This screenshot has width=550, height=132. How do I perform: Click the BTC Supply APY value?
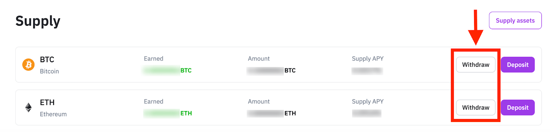coord(367,71)
